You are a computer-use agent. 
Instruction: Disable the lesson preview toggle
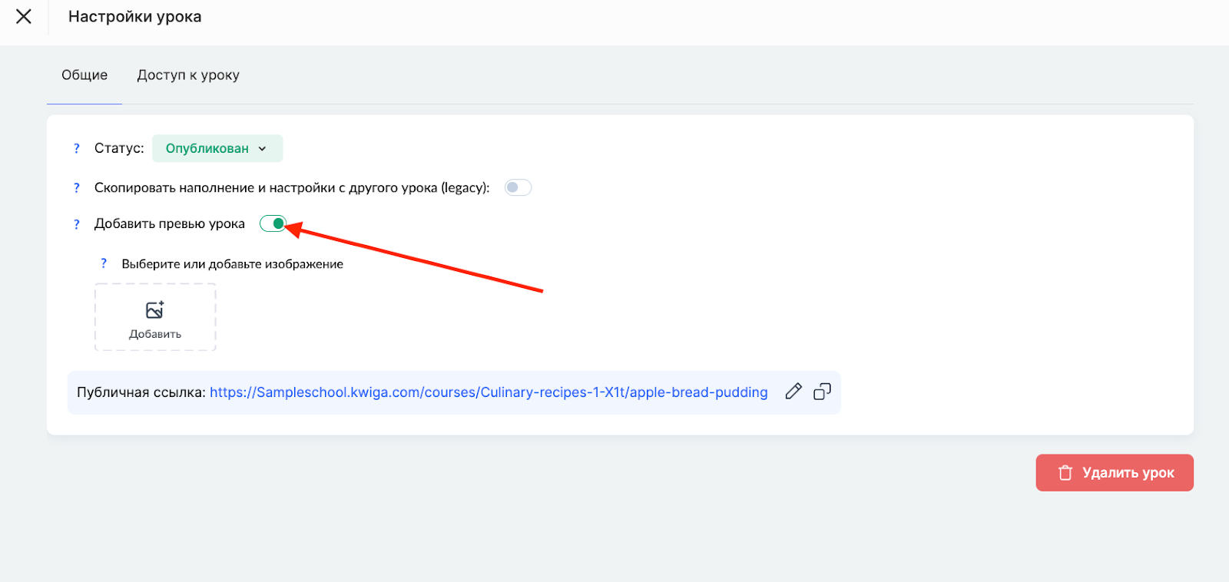pos(273,223)
